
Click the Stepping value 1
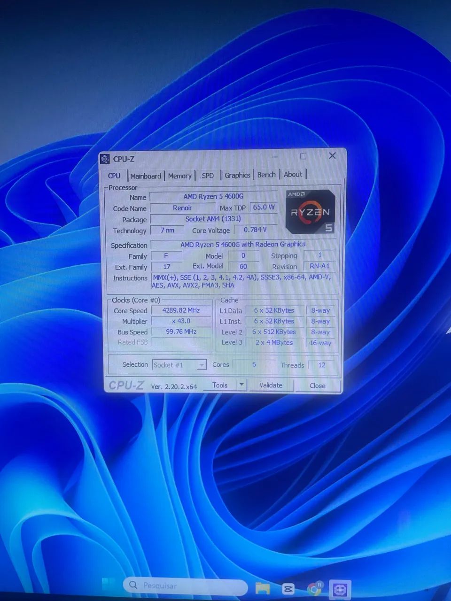point(320,255)
